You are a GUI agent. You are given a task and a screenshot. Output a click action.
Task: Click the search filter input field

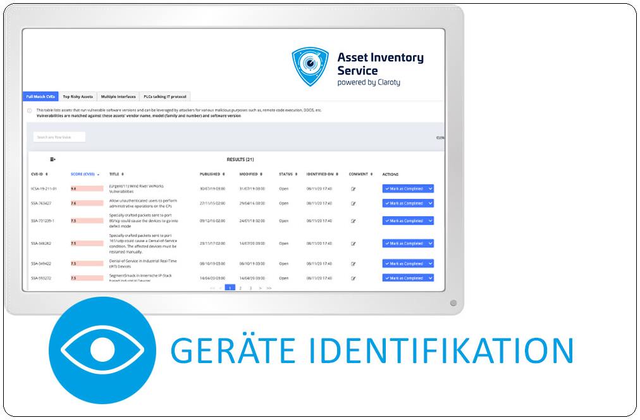59,137
